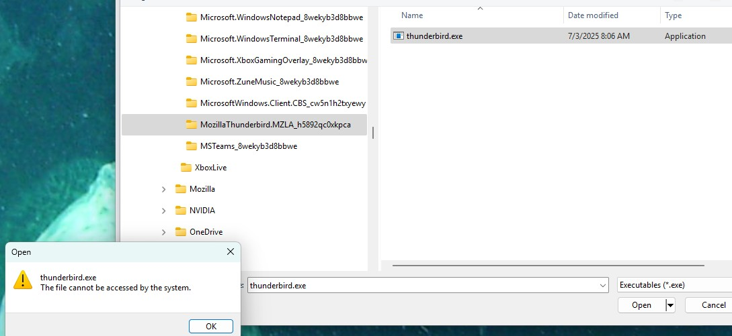The image size is (732, 336).
Task: Sort files by Date modified column
Action: pyautogui.click(x=593, y=15)
